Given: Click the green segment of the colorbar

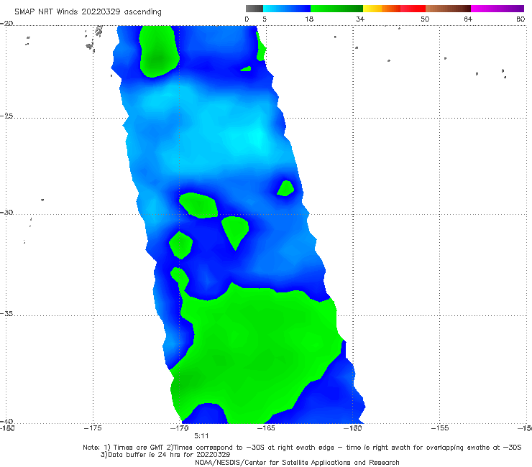Looking at the screenshot, I should point(336,9).
